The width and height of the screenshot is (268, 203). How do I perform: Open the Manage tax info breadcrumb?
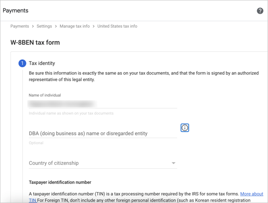75,26
